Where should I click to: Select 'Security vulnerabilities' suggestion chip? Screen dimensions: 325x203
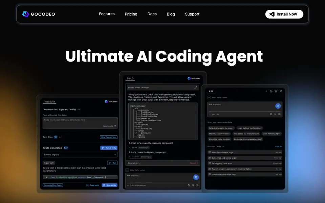coord(219,134)
